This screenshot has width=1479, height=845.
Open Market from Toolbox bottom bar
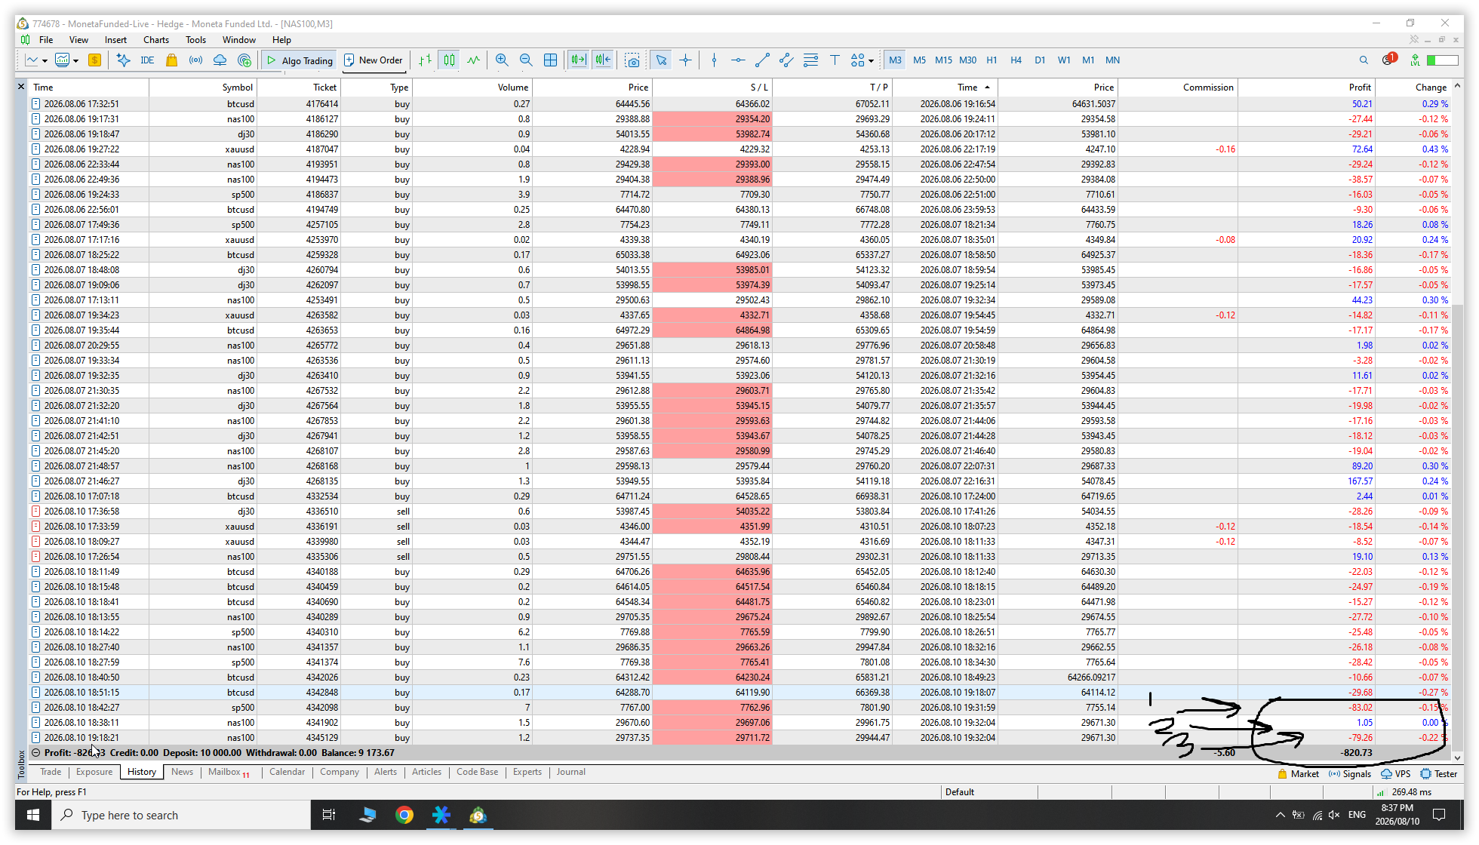[1299, 774]
